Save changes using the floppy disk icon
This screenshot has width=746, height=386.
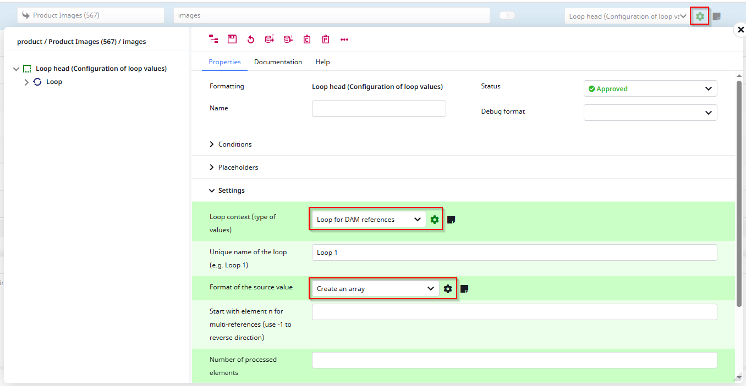pyautogui.click(x=232, y=39)
